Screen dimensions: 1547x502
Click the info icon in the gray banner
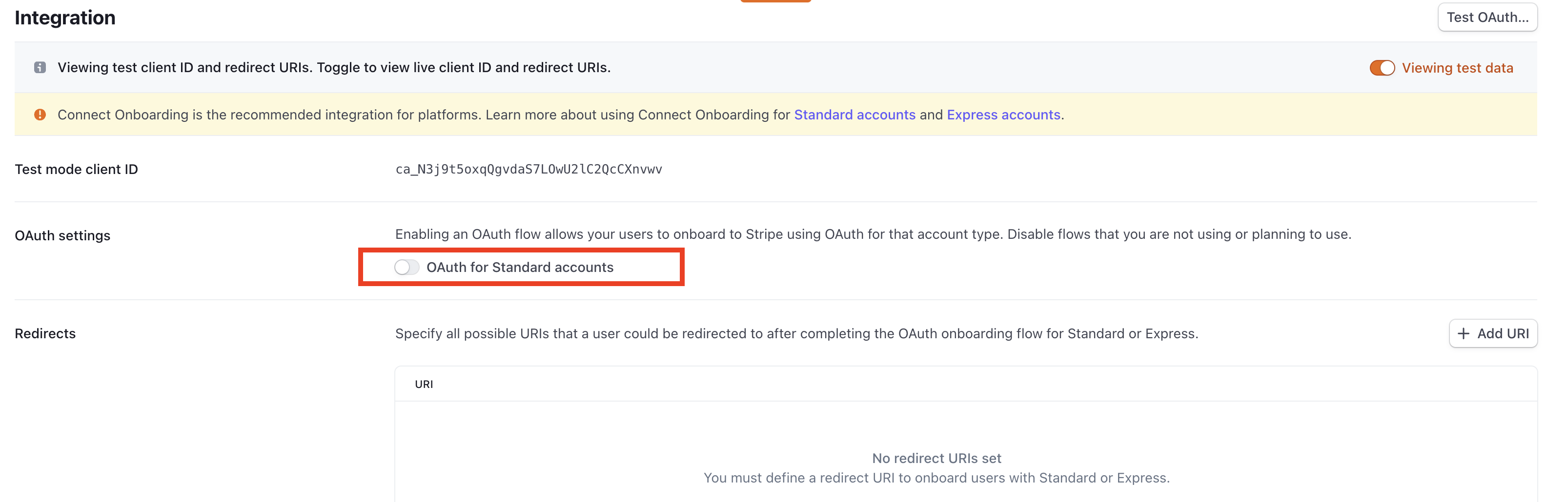click(40, 67)
